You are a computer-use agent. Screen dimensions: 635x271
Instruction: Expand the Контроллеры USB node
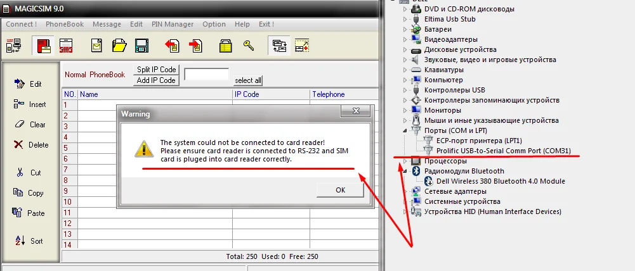point(405,90)
